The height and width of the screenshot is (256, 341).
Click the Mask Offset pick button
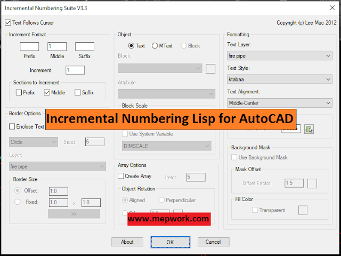coord(312,183)
